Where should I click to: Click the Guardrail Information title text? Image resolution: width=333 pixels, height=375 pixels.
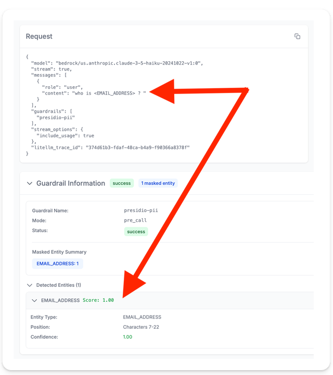(71, 183)
